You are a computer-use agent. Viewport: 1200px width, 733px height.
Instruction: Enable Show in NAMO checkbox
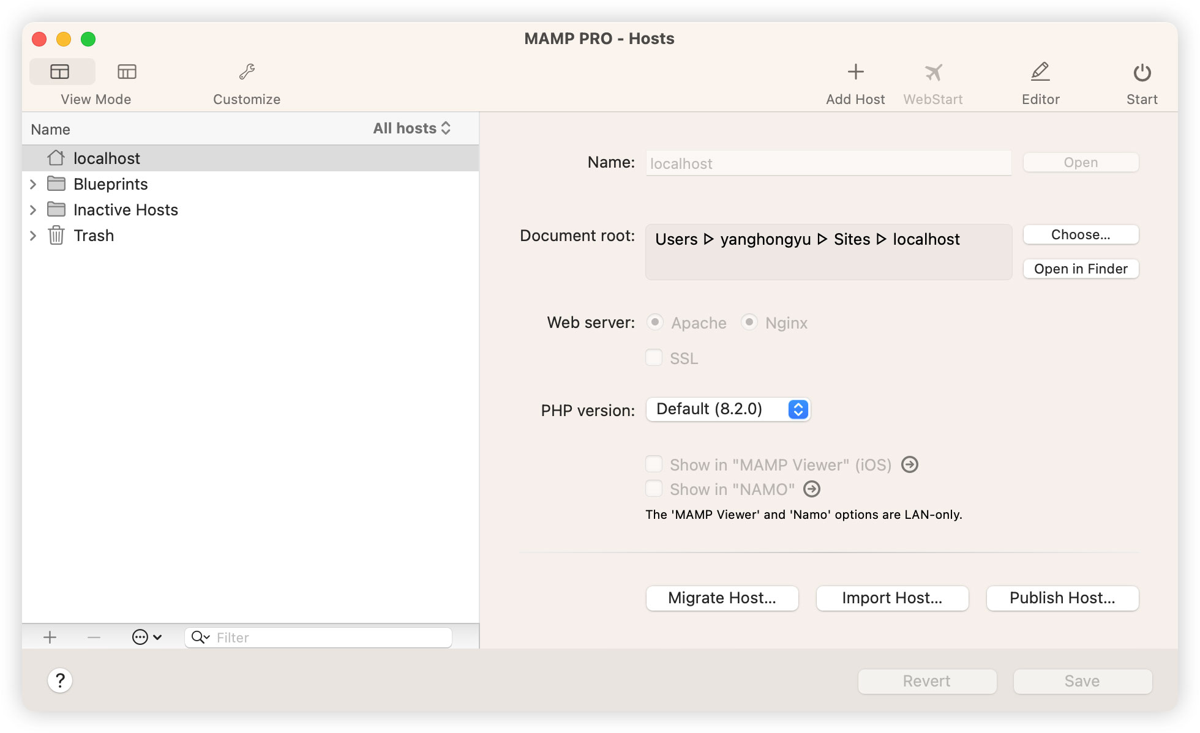[654, 488]
